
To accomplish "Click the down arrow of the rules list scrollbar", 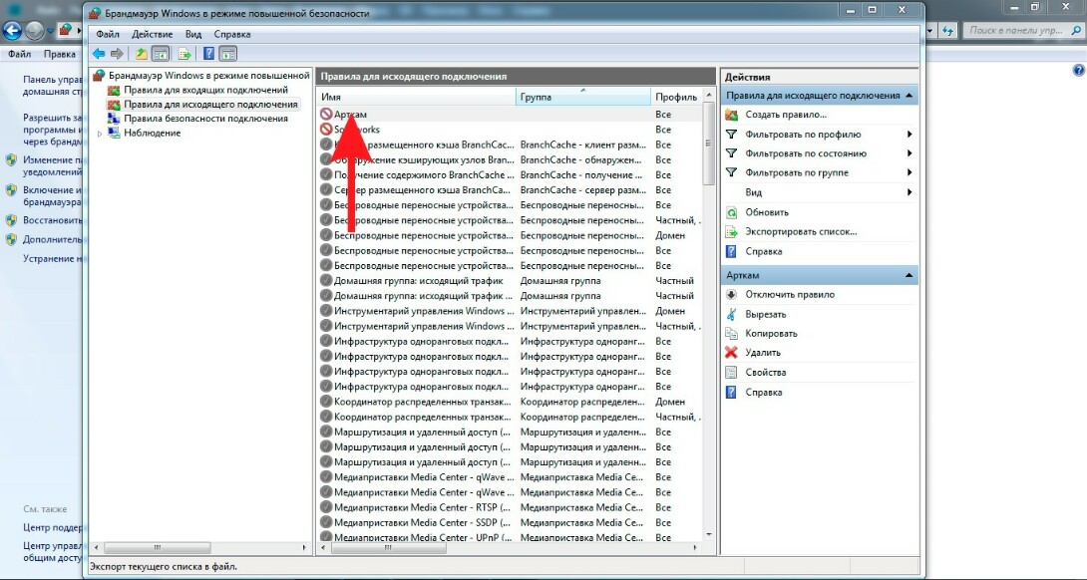I will pyautogui.click(x=708, y=535).
